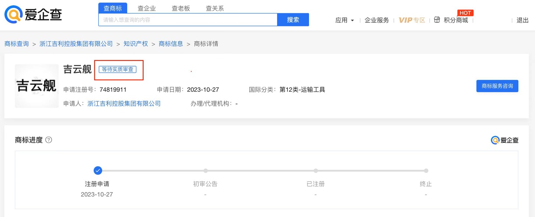Click the 搜索 search button
535x217 pixels.
pyautogui.click(x=293, y=20)
